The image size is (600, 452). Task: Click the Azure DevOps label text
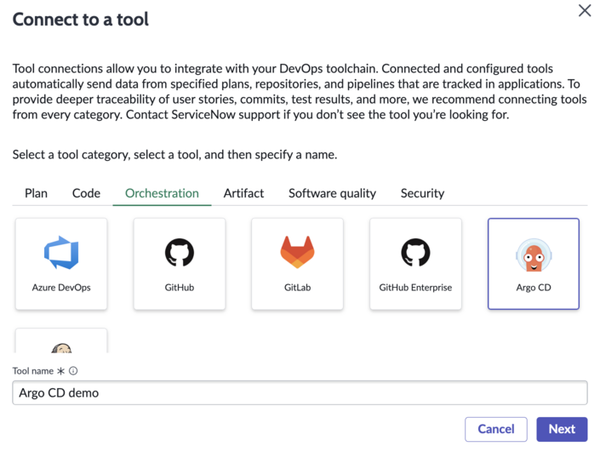point(61,288)
